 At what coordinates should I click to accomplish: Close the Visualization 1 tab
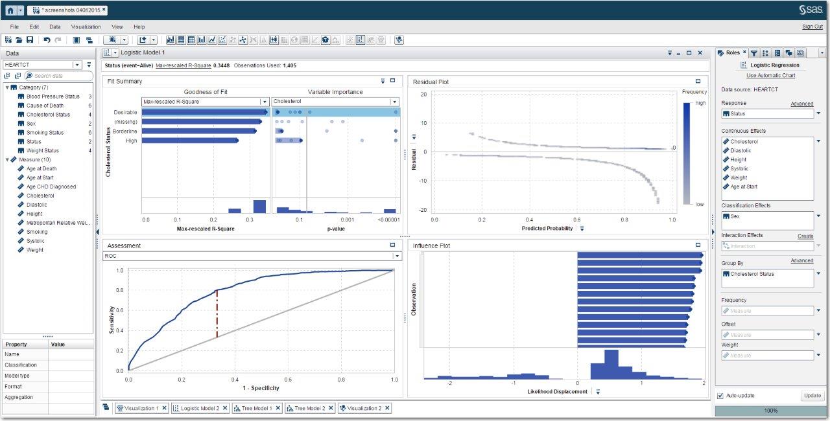coord(164,408)
